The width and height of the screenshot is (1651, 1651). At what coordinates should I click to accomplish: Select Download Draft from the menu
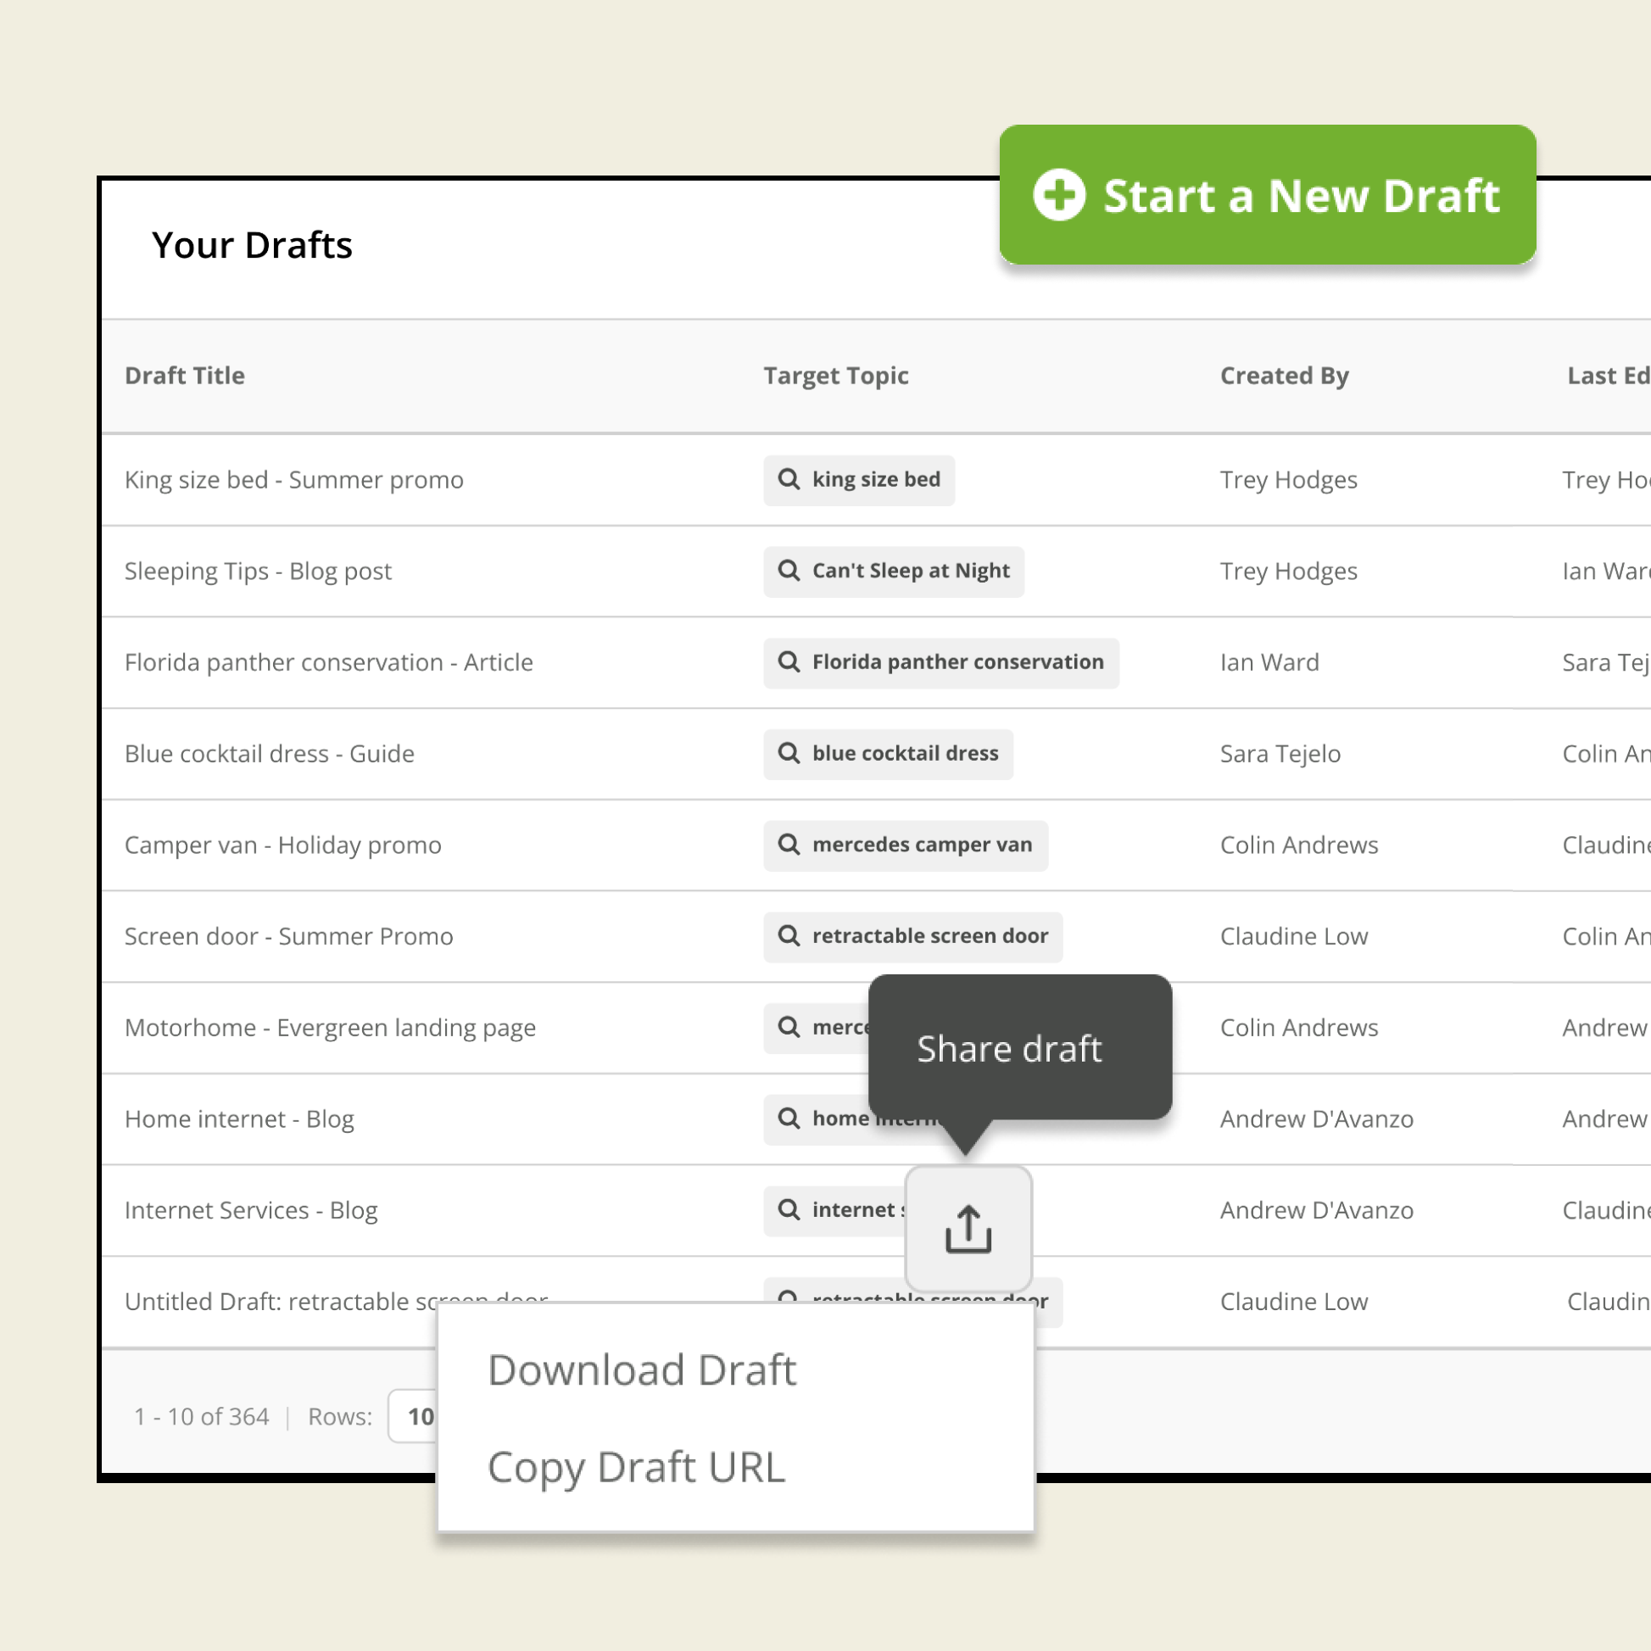tap(642, 1369)
